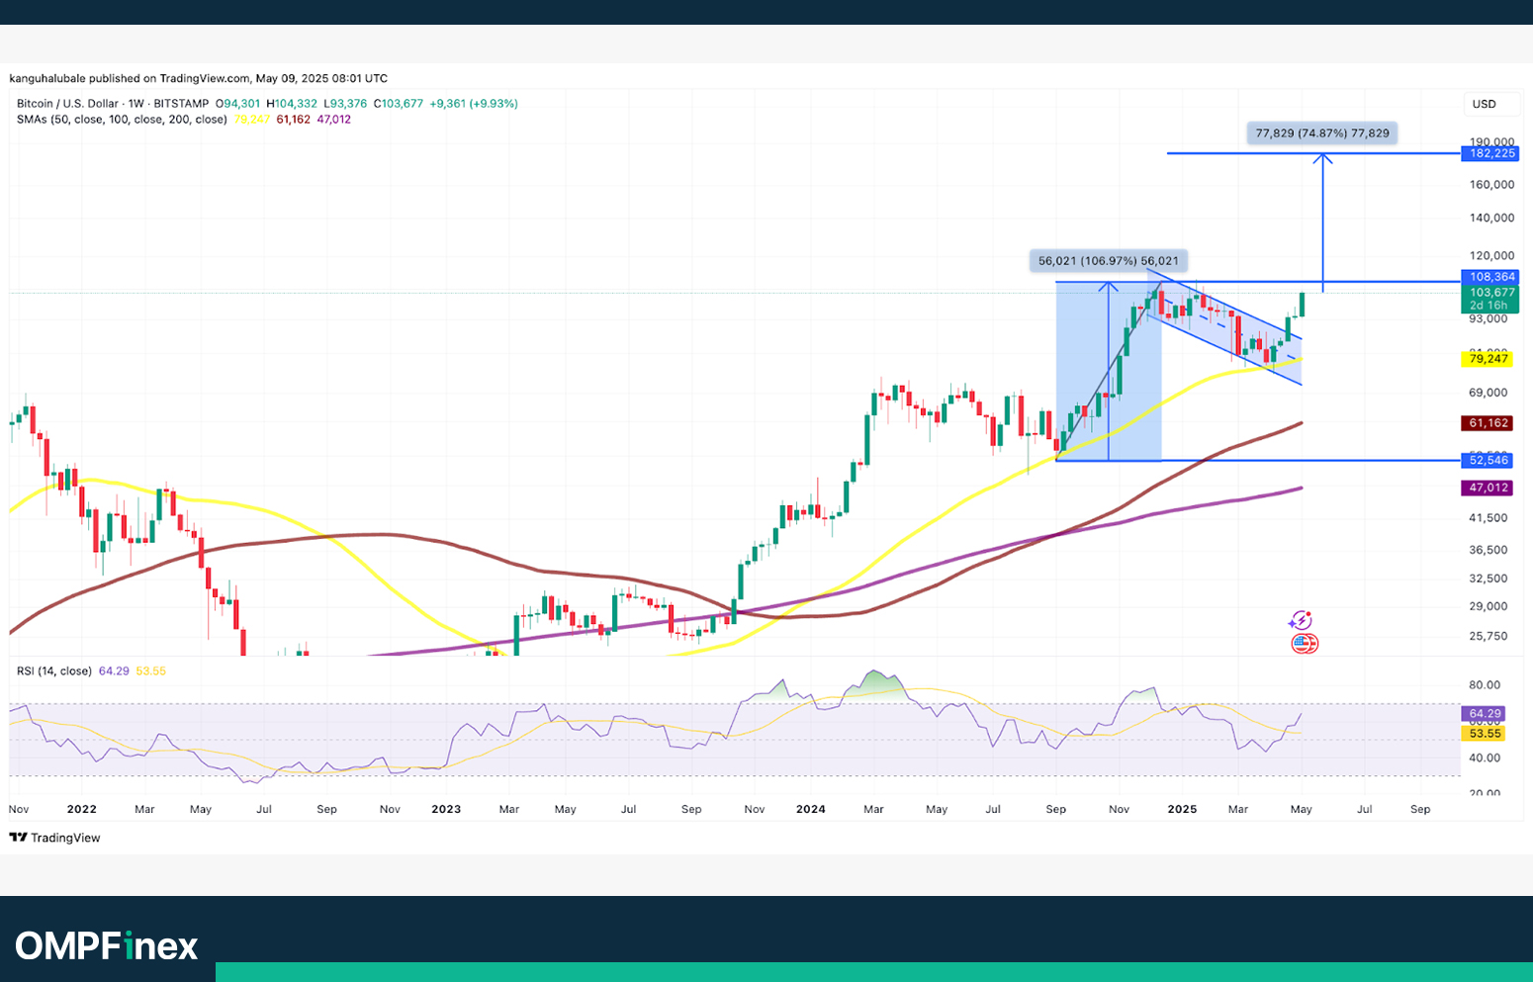Click the dark red 61,162 value in the SMA legend
Screen dimensions: 1533x982
coord(294,120)
